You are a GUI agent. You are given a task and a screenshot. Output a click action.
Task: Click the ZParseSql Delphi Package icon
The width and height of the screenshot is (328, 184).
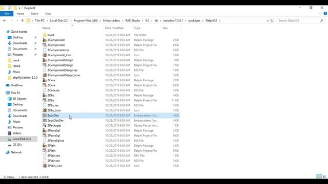pos(45,130)
